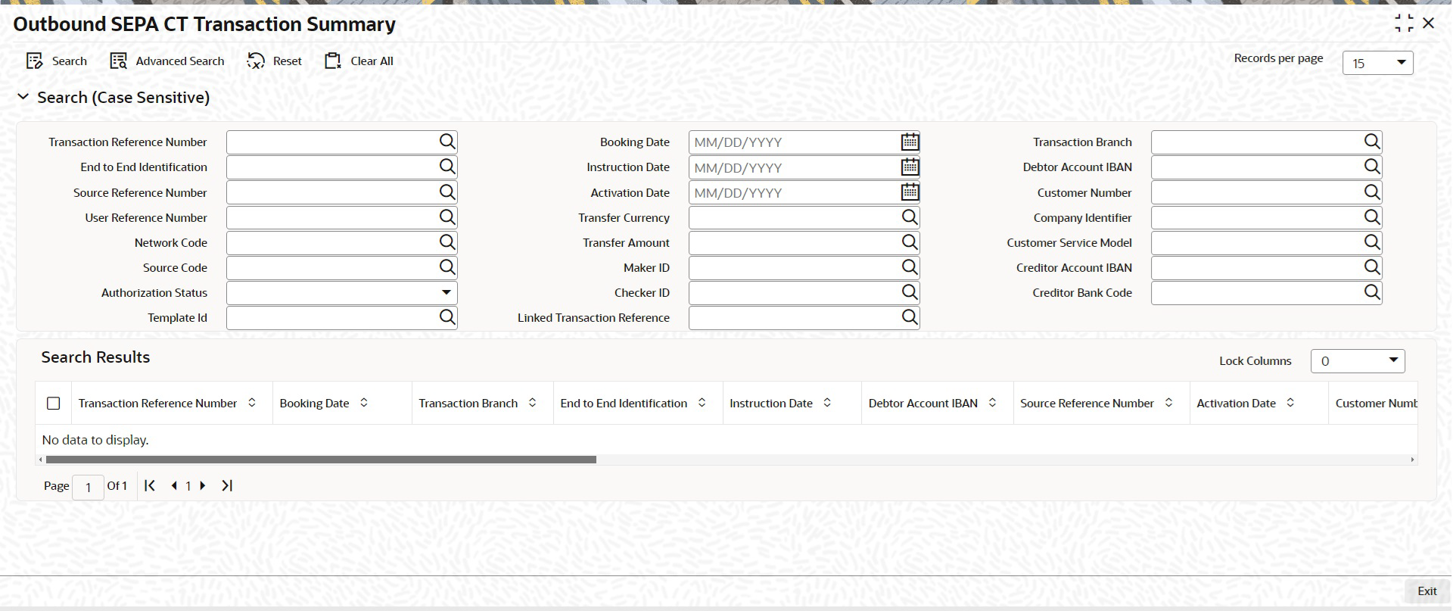Screen dimensions: 1453x611
Task: Open lookup for Maker ID
Action: pos(910,267)
